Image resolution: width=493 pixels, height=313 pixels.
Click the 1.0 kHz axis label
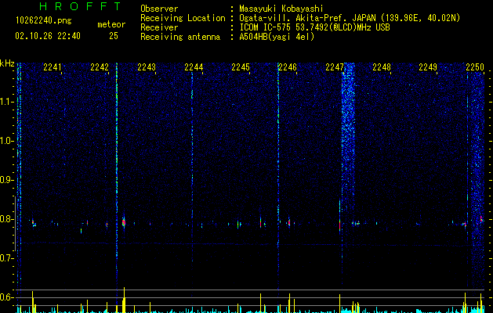(7, 141)
